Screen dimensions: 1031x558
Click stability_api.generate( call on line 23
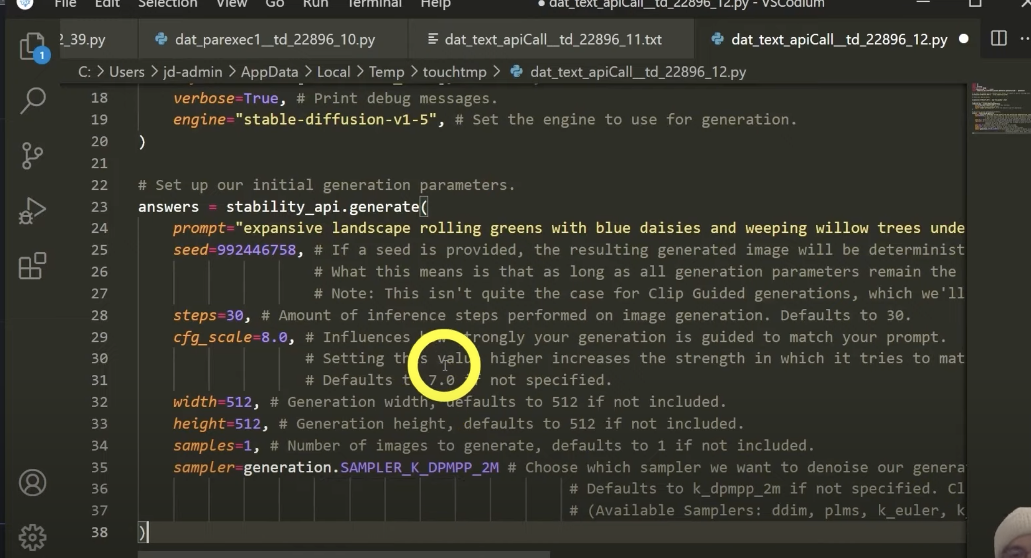[327, 207]
